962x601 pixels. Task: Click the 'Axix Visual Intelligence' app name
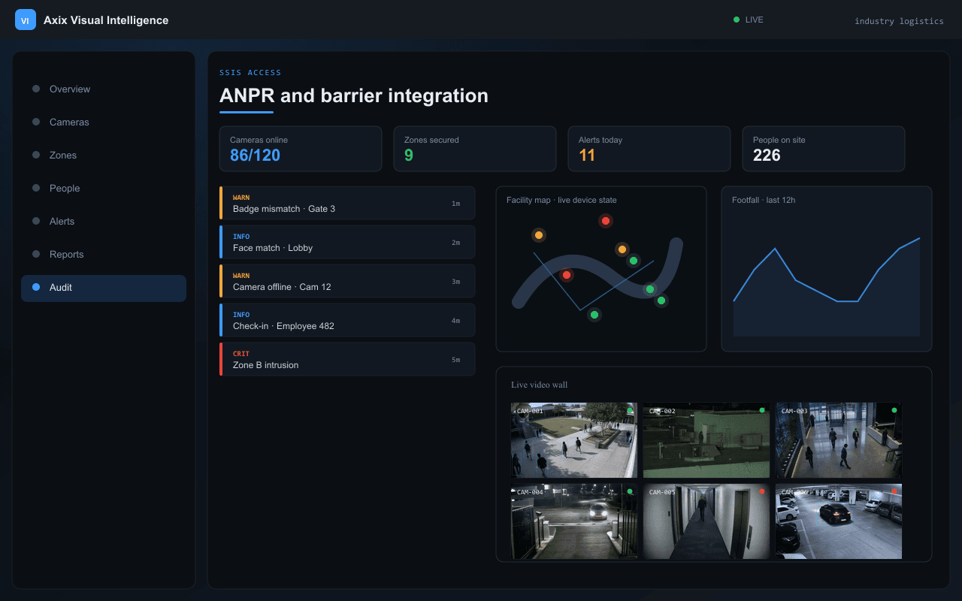(106, 20)
